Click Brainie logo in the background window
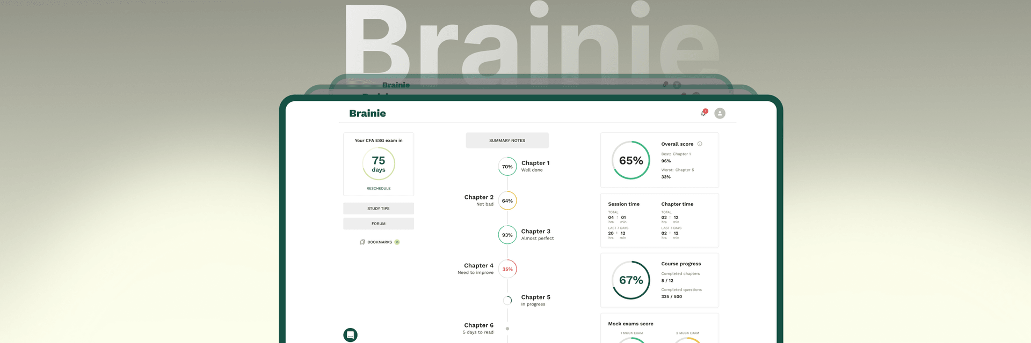 (x=396, y=85)
